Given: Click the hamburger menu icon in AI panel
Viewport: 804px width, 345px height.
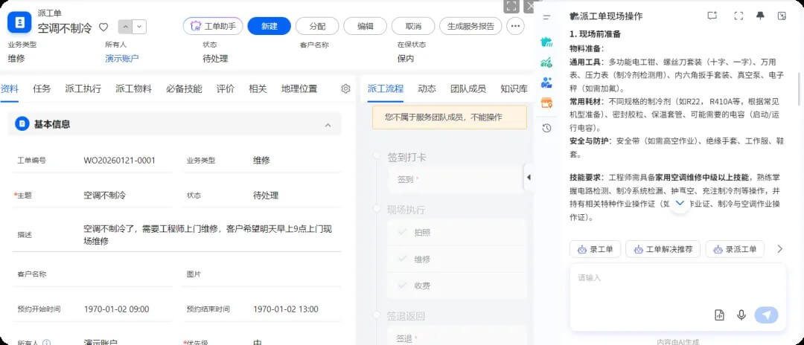Looking at the screenshot, I should point(547,16).
